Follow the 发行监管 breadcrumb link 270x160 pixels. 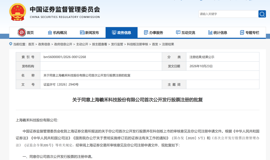pyautogui.click(x=117, y=44)
